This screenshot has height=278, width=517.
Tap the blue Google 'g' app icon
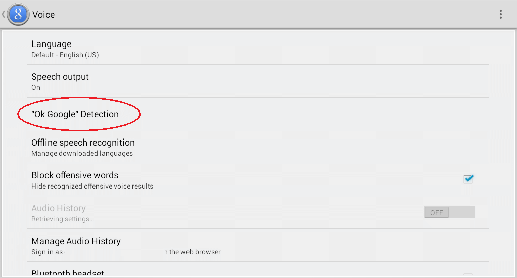18,14
